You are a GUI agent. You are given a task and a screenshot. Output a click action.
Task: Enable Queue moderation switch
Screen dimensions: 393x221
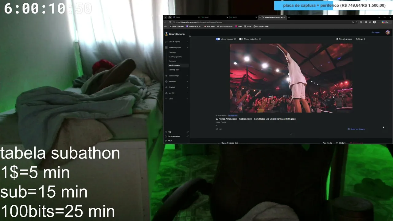(241, 39)
